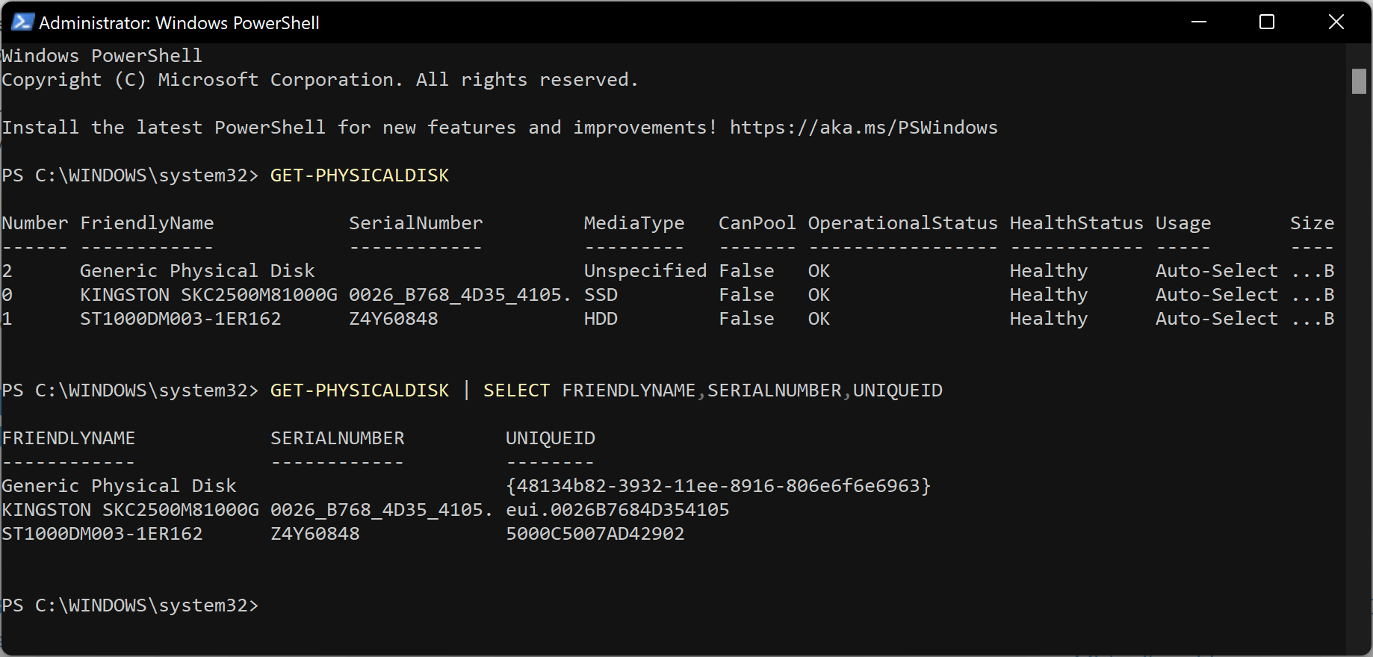Click serial 'Z4Y60848' in the second table
This screenshot has height=657, width=1373.
tap(315, 534)
